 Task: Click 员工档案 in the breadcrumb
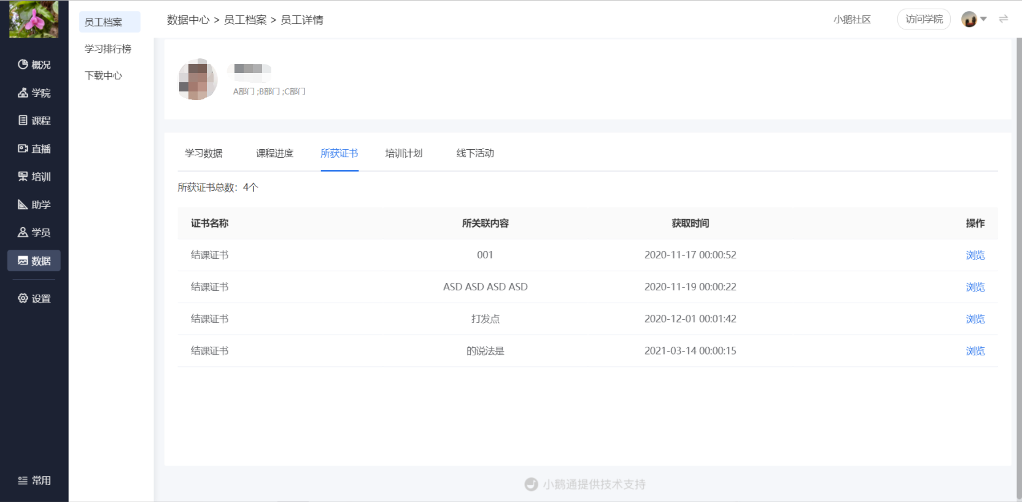(x=245, y=20)
